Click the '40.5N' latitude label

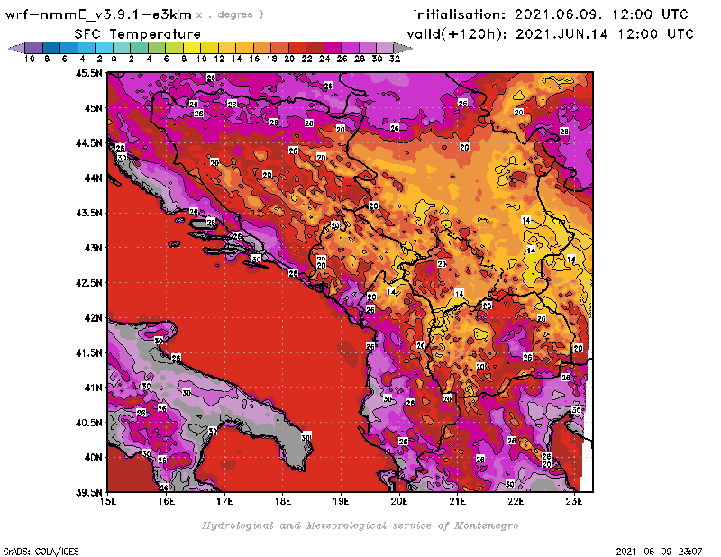88,422
